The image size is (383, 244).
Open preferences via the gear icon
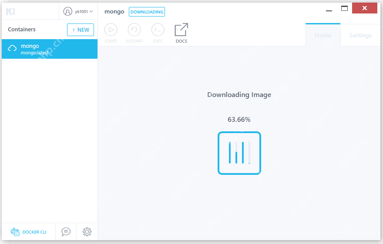click(x=87, y=231)
